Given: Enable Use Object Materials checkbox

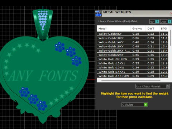Looking at the screenshot, I should coord(168,86).
